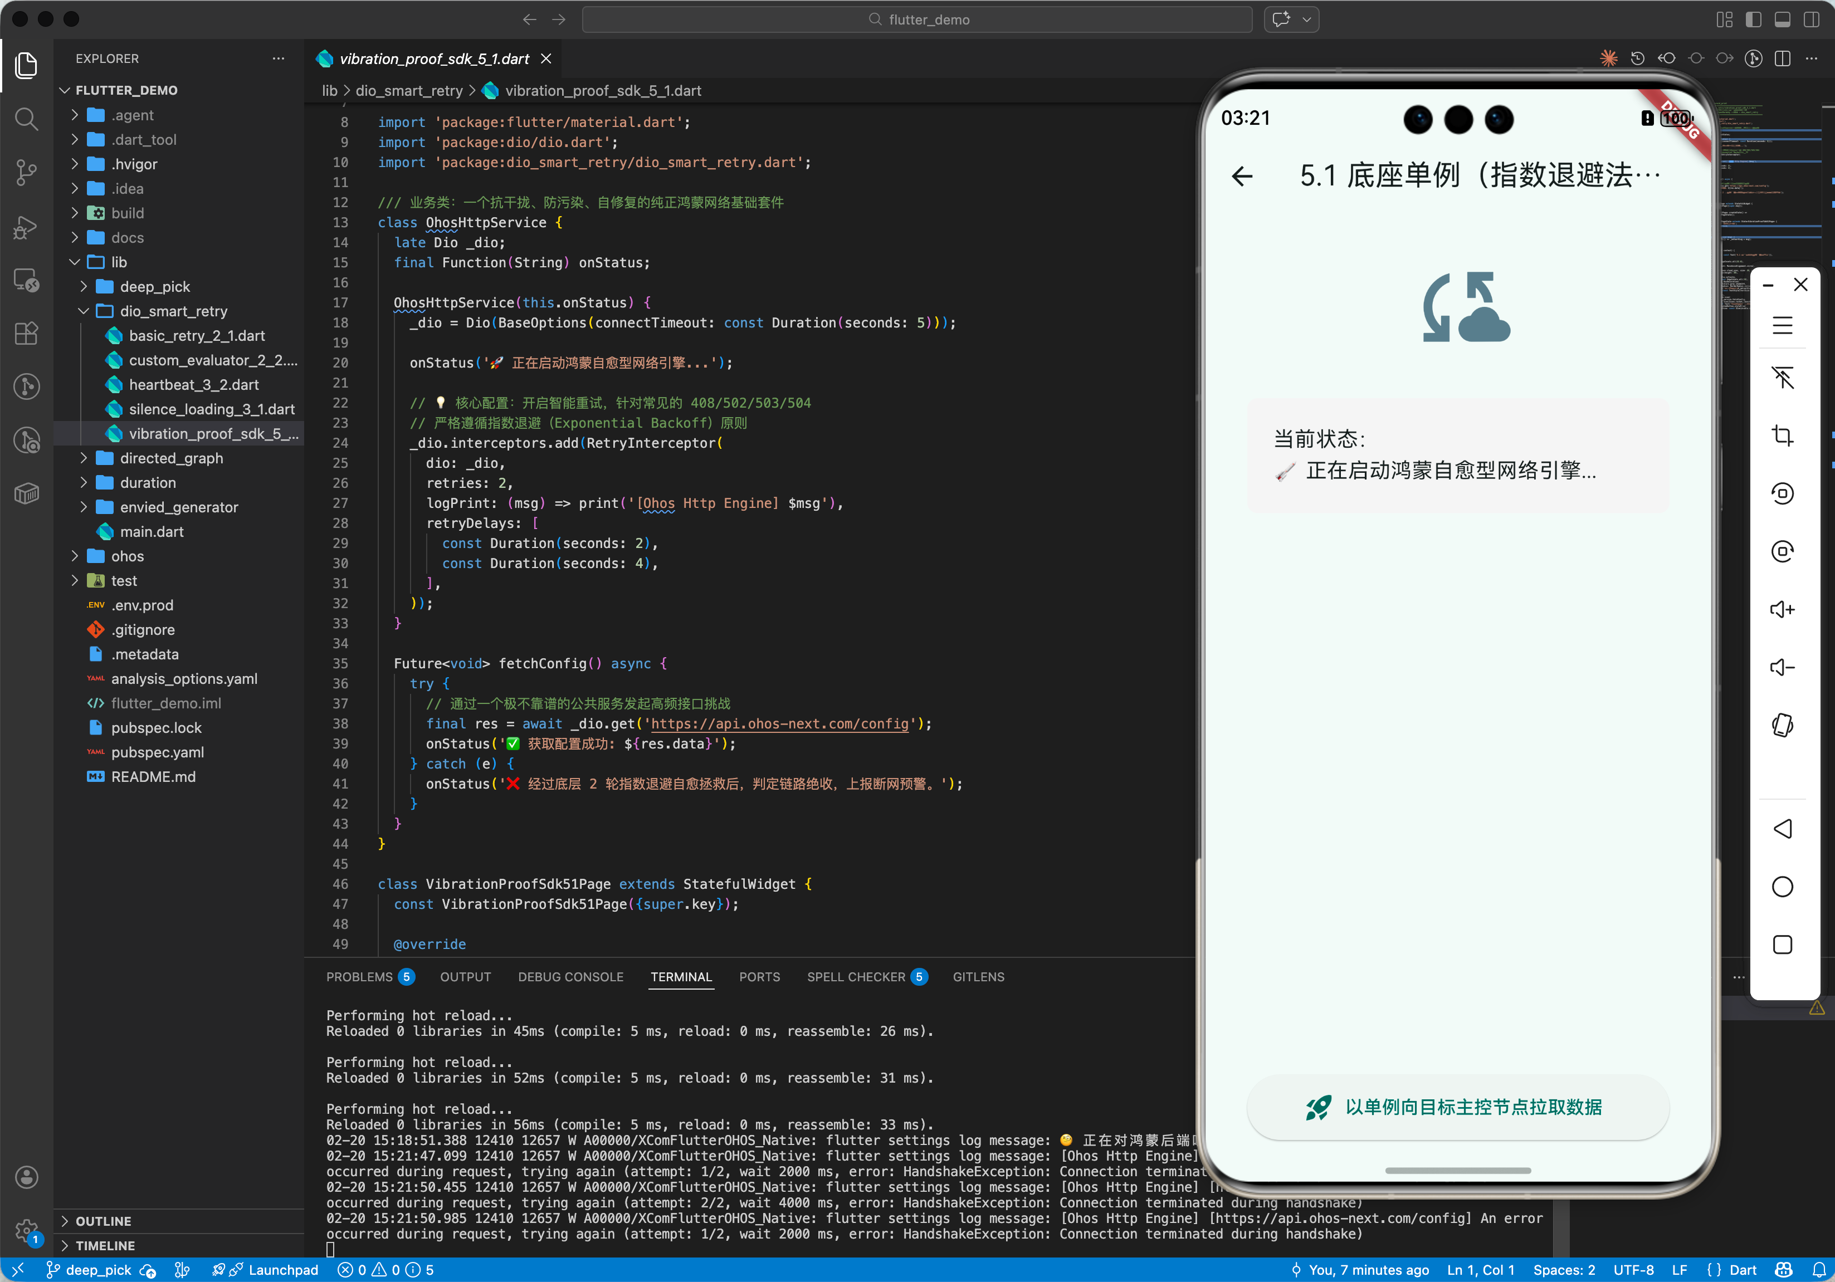This screenshot has height=1282, width=1835.
Task: Open the Extensions view
Action: tap(26, 333)
